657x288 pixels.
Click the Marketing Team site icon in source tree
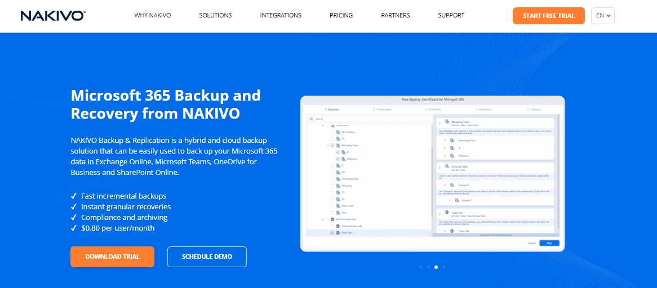point(338,146)
